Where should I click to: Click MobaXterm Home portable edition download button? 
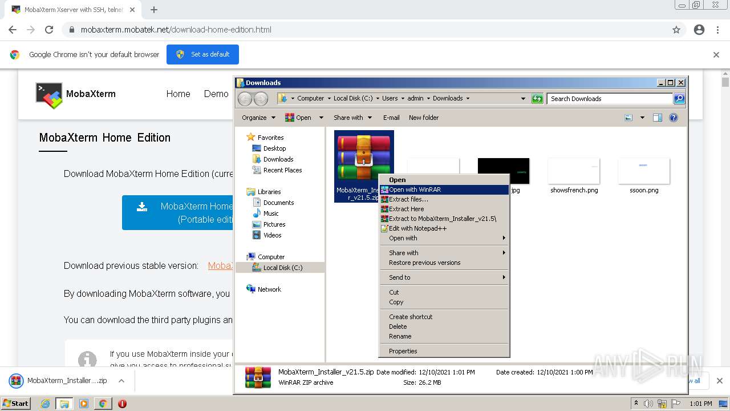[x=177, y=212]
